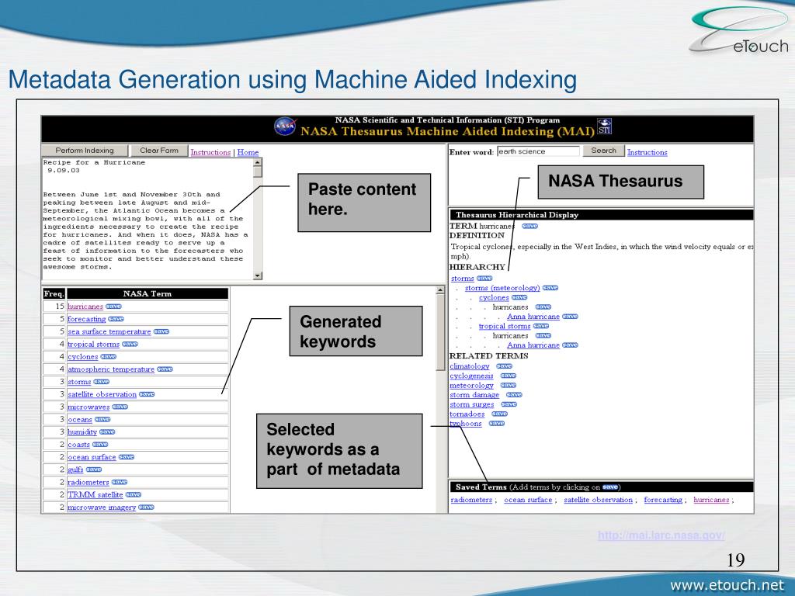Save the storm damage related term
Image resolution: width=795 pixels, height=596 pixels.
tap(514, 395)
